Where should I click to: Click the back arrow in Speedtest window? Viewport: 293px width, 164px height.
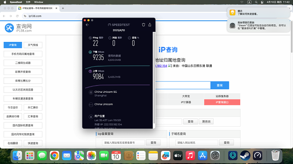pyautogui.click(x=87, y=25)
